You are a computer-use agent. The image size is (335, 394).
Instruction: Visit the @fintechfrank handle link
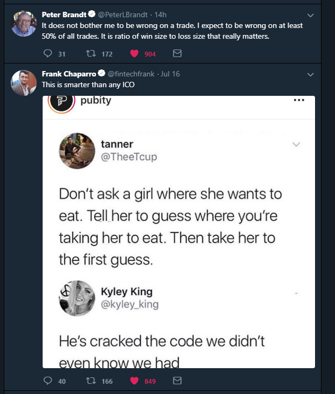pos(130,74)
